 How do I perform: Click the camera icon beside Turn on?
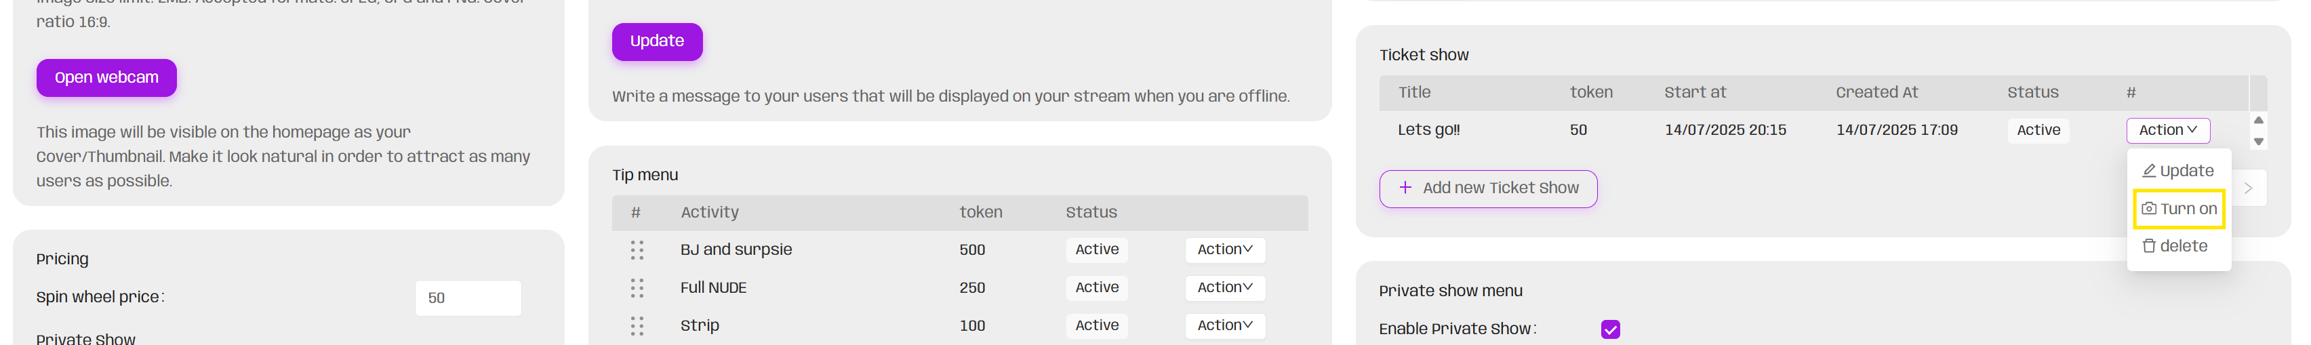coord(2148,209)
